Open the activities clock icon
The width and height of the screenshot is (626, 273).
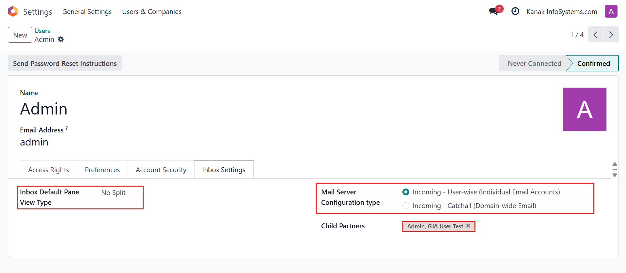(x=515, y=11)
